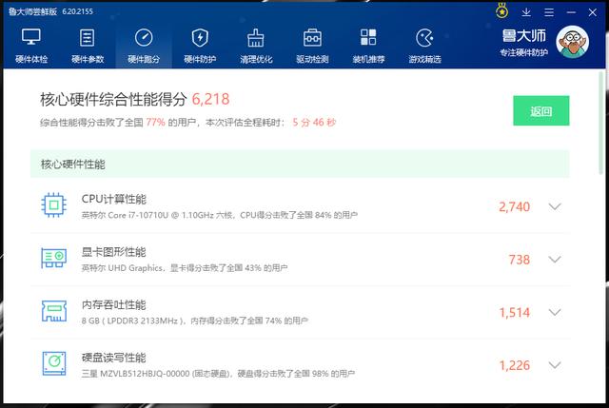
Task: Expand 硬盘读写性能 1,226 score details
Action: (x=555, y=365)
